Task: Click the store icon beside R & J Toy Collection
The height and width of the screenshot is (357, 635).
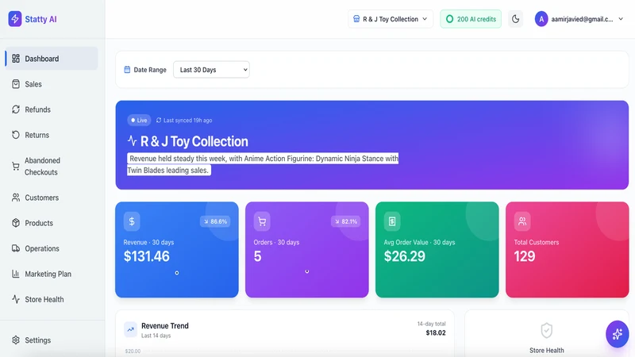Action: 356,19
